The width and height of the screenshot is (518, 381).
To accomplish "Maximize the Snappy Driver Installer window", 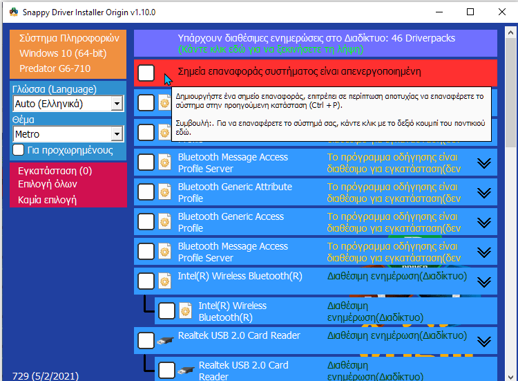I will tap(470, 12).
